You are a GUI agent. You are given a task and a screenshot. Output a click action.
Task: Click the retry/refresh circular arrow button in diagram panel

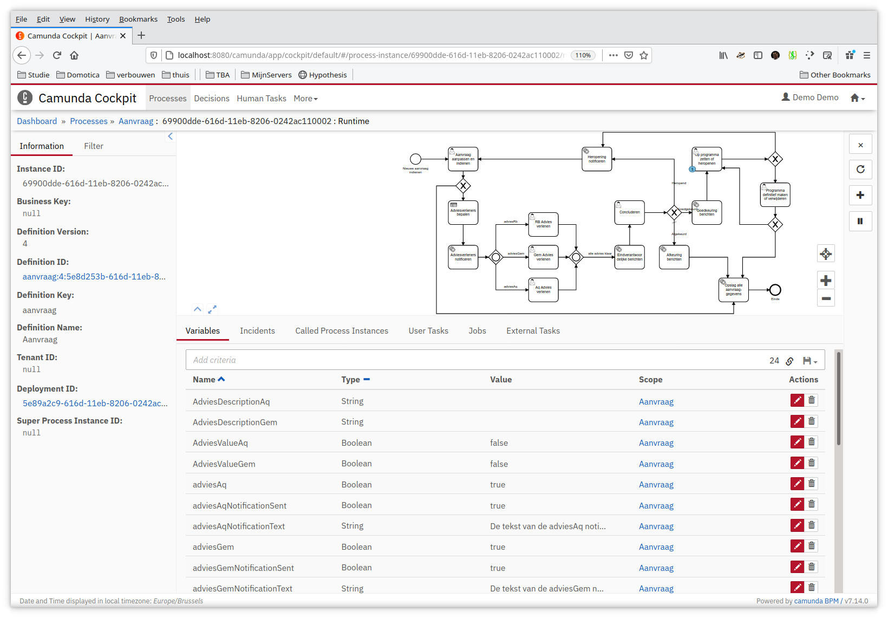point(860,170)
